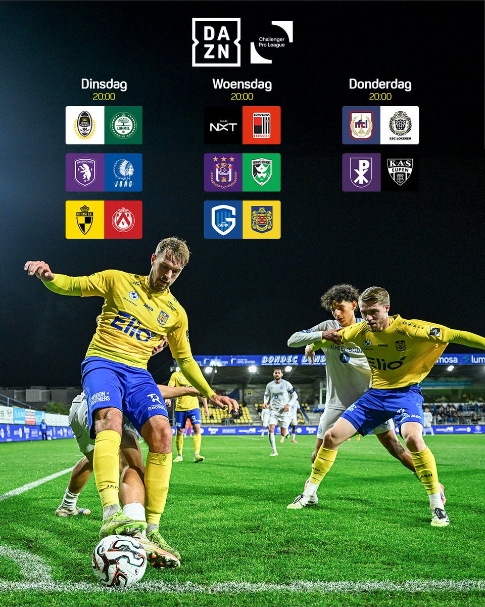This screenshot has width=485, height=607.
Task: Click the RWDM Brussels crest
Action: 262,125
